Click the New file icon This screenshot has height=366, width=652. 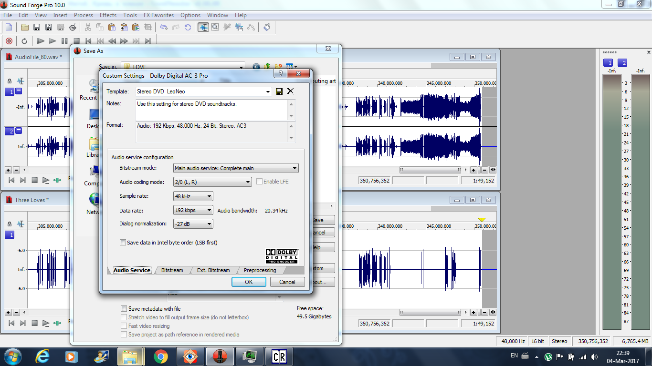tap(9, 27)
